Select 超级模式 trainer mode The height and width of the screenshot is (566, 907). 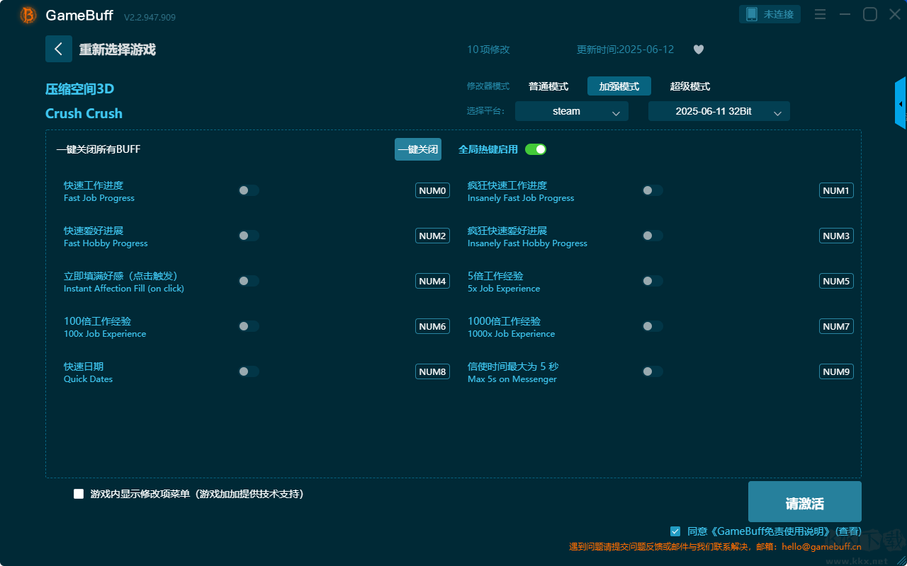[690, 86]
